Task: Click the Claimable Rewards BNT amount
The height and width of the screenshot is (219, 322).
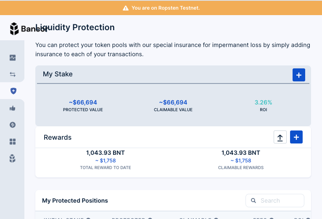Action: [241, 153]
